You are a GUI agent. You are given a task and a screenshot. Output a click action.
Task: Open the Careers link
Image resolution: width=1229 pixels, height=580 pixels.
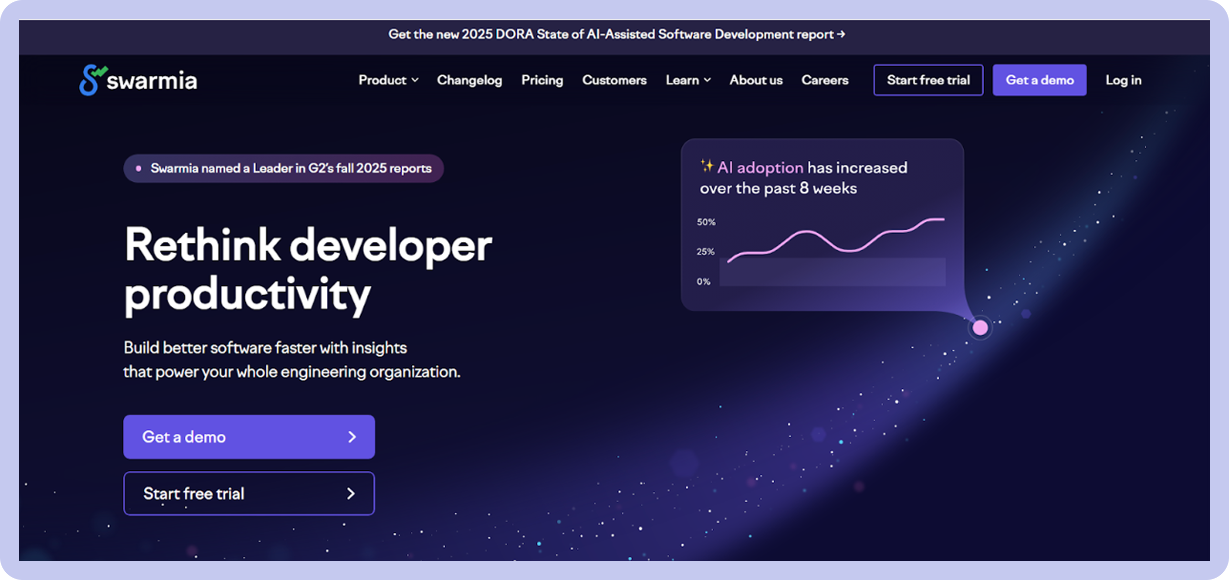pos(824,80)
